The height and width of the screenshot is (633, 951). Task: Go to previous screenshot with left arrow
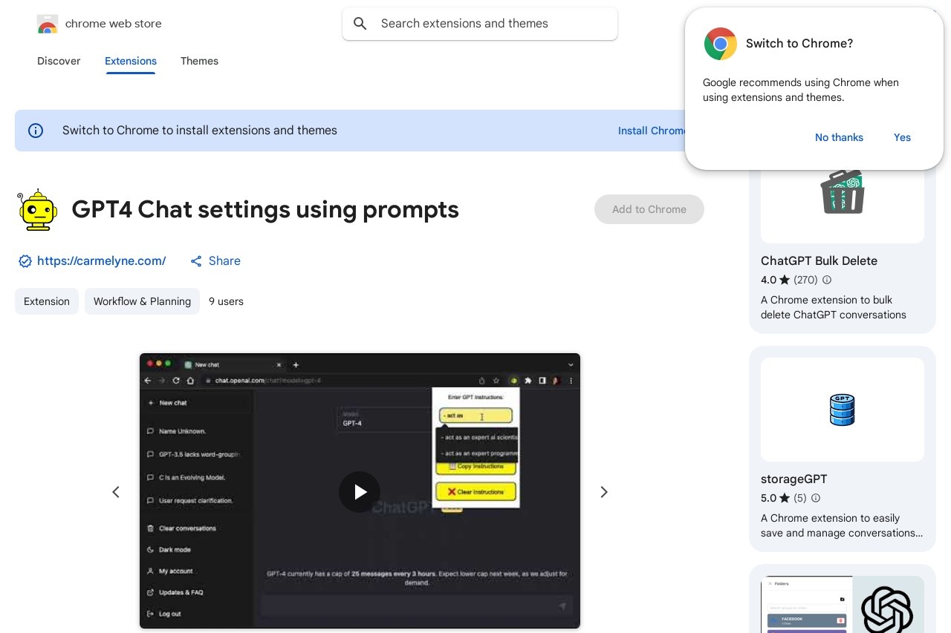(116, 492)
